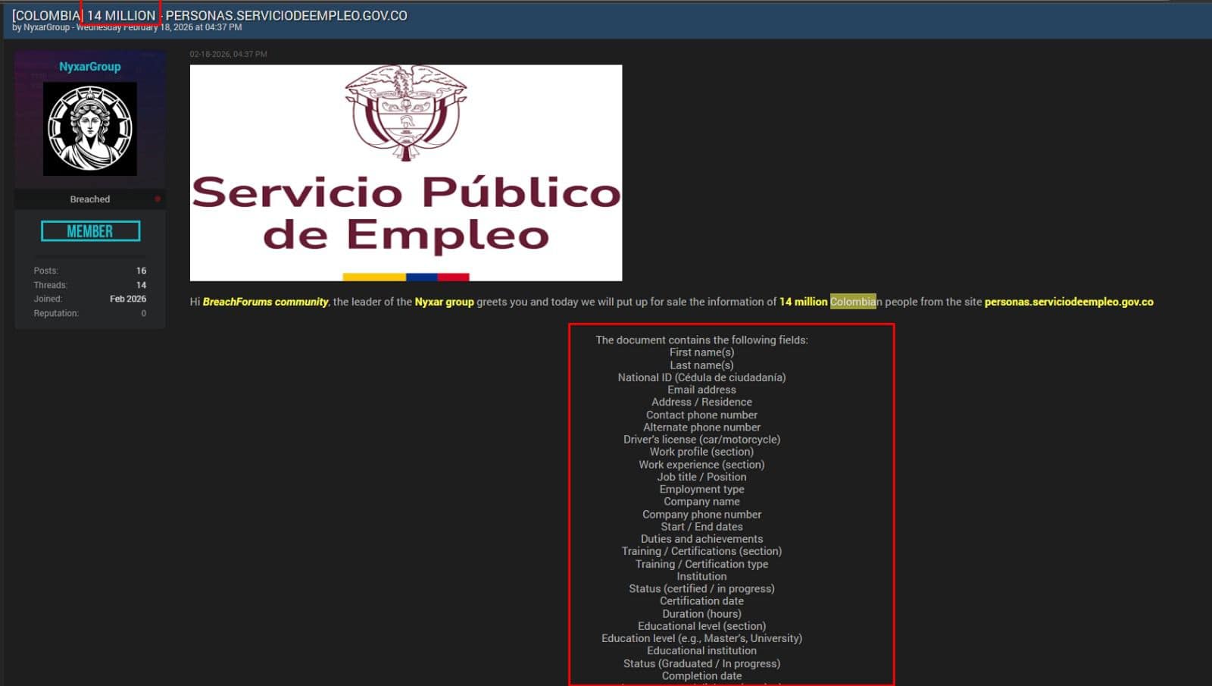Click the highlighted word Colombian
This screenshot has height=686, width=1212.
click(x=854, y=302)
